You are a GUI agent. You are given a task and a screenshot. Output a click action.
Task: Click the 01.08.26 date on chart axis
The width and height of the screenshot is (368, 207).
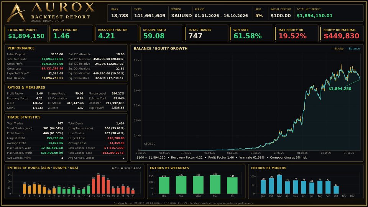pos(302,153)
